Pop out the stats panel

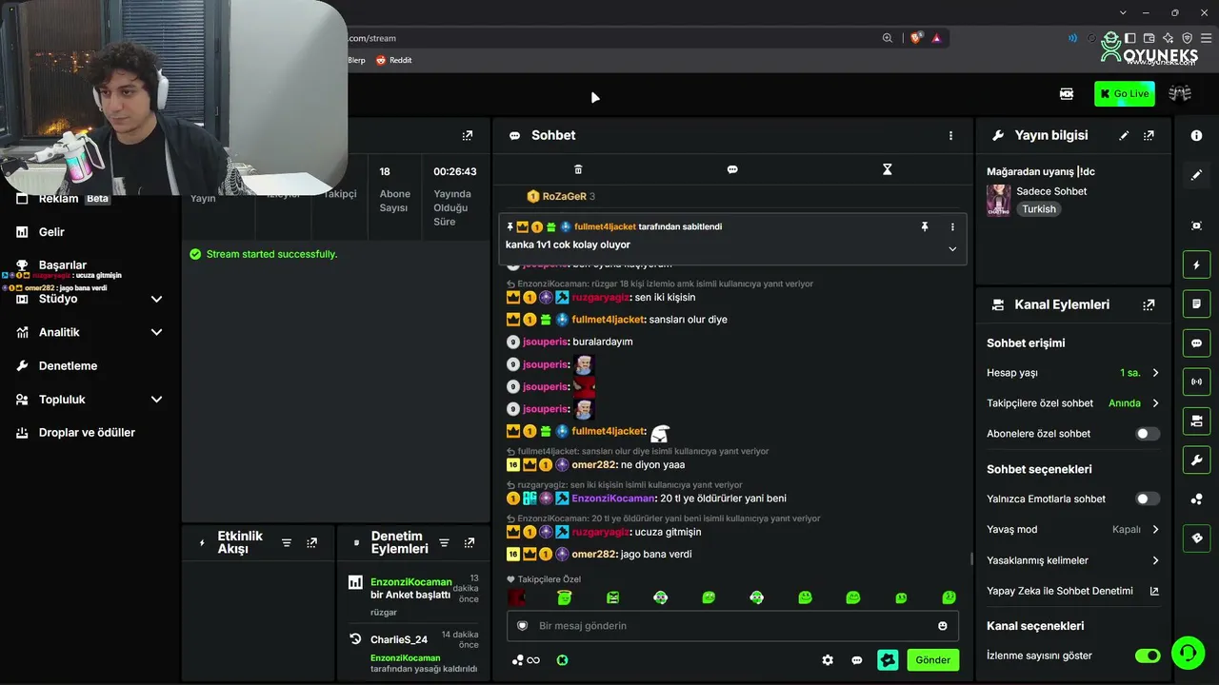pos(467,136)
